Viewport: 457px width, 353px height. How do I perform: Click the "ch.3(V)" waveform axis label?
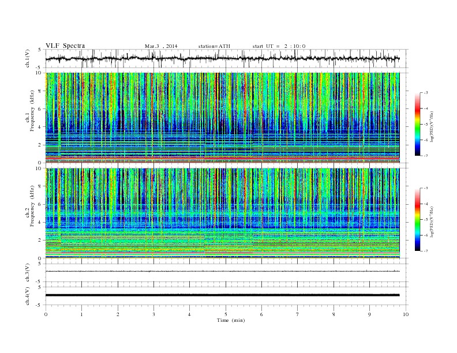pyautogui.click(x=28, y=273)
